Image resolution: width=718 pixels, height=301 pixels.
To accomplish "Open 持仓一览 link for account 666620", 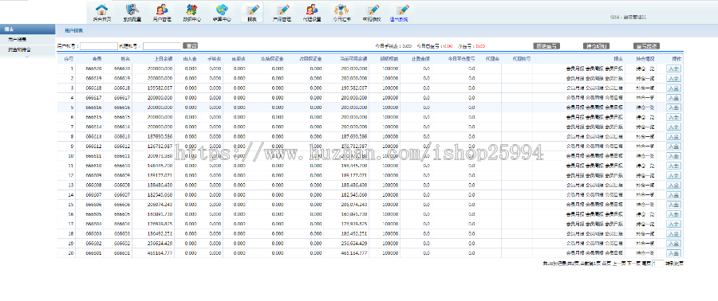I will tap(645, 68).
